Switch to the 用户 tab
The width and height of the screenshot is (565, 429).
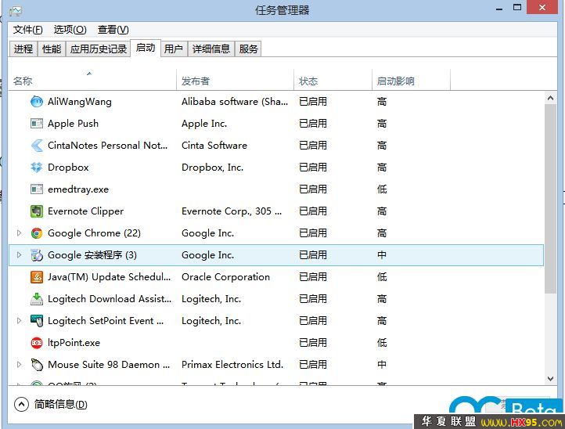(174, 49)
